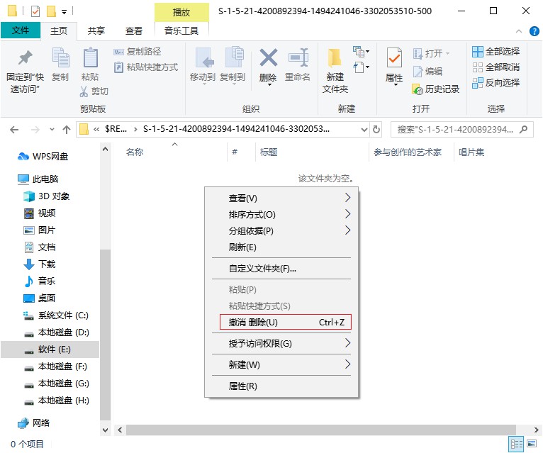
Task: Choose Refresh (刷新) in the context menu
Action: pos(281,247)
